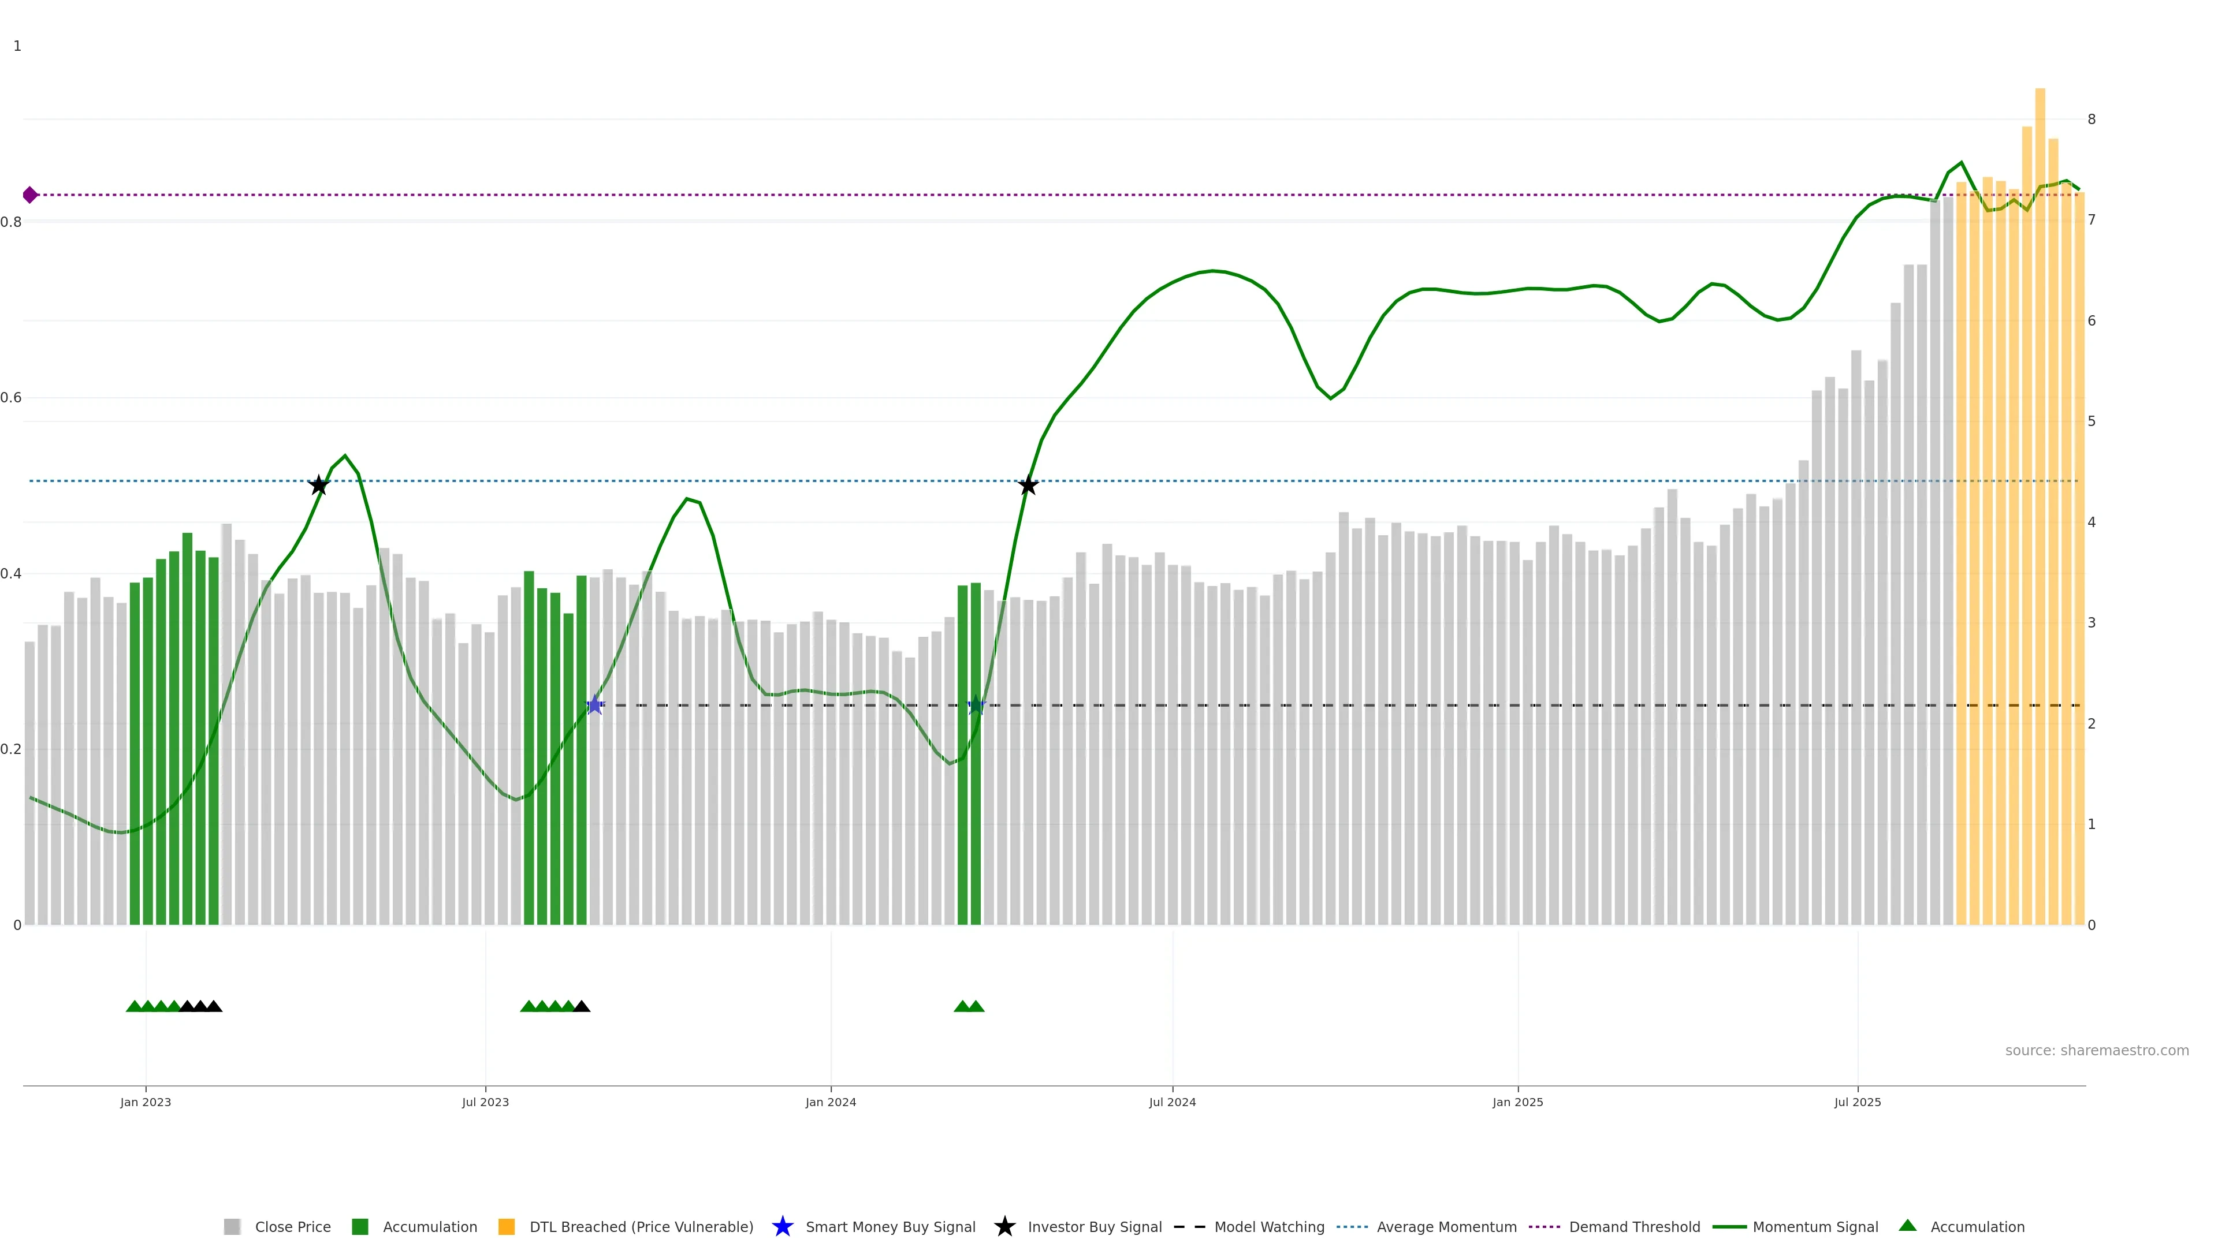This screenshot has width=2218, height=1247.
Task: Click the orange DTL Breached swatch in legend
Action: [507, 1226]
